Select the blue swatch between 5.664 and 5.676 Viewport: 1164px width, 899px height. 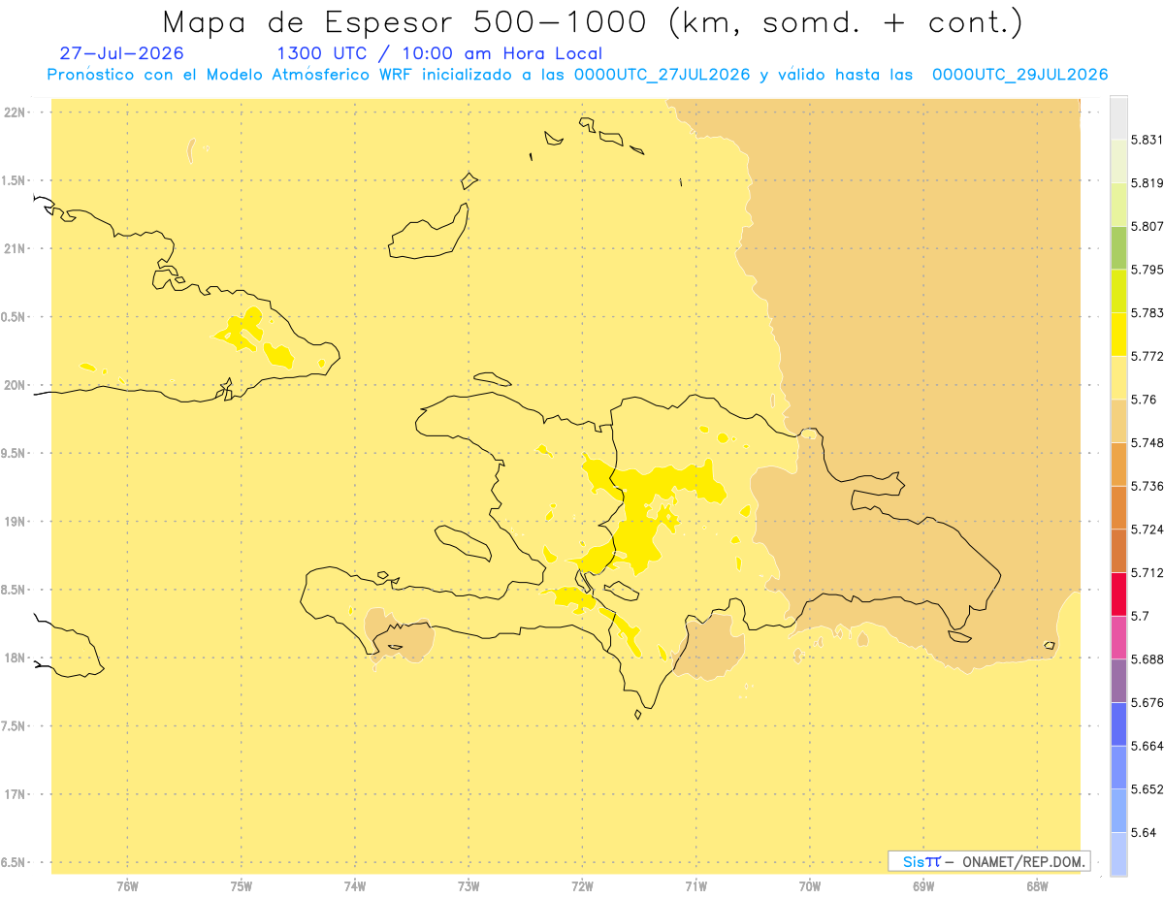(1118, 723)
